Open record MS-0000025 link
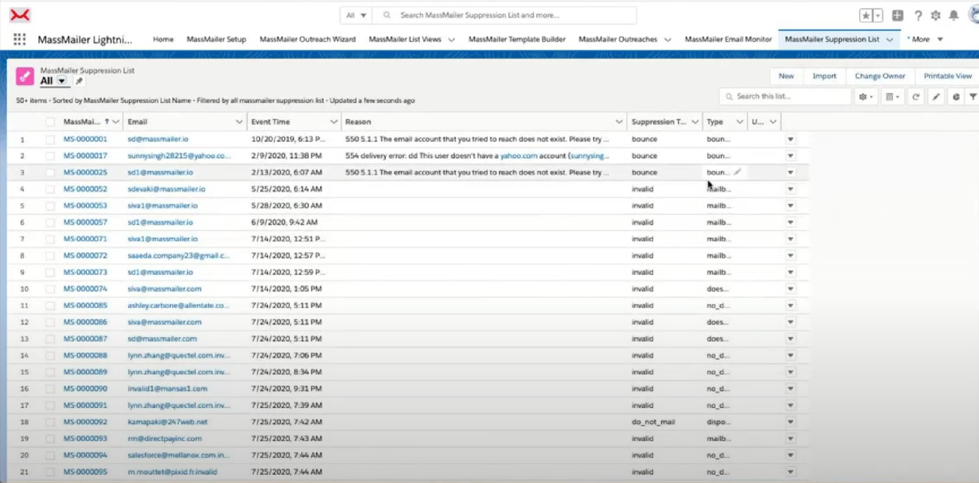 coord(85,172)
